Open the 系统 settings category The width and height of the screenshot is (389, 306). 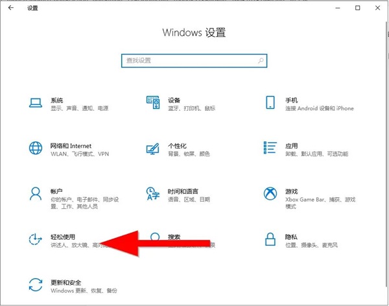[x=57, y=100]
